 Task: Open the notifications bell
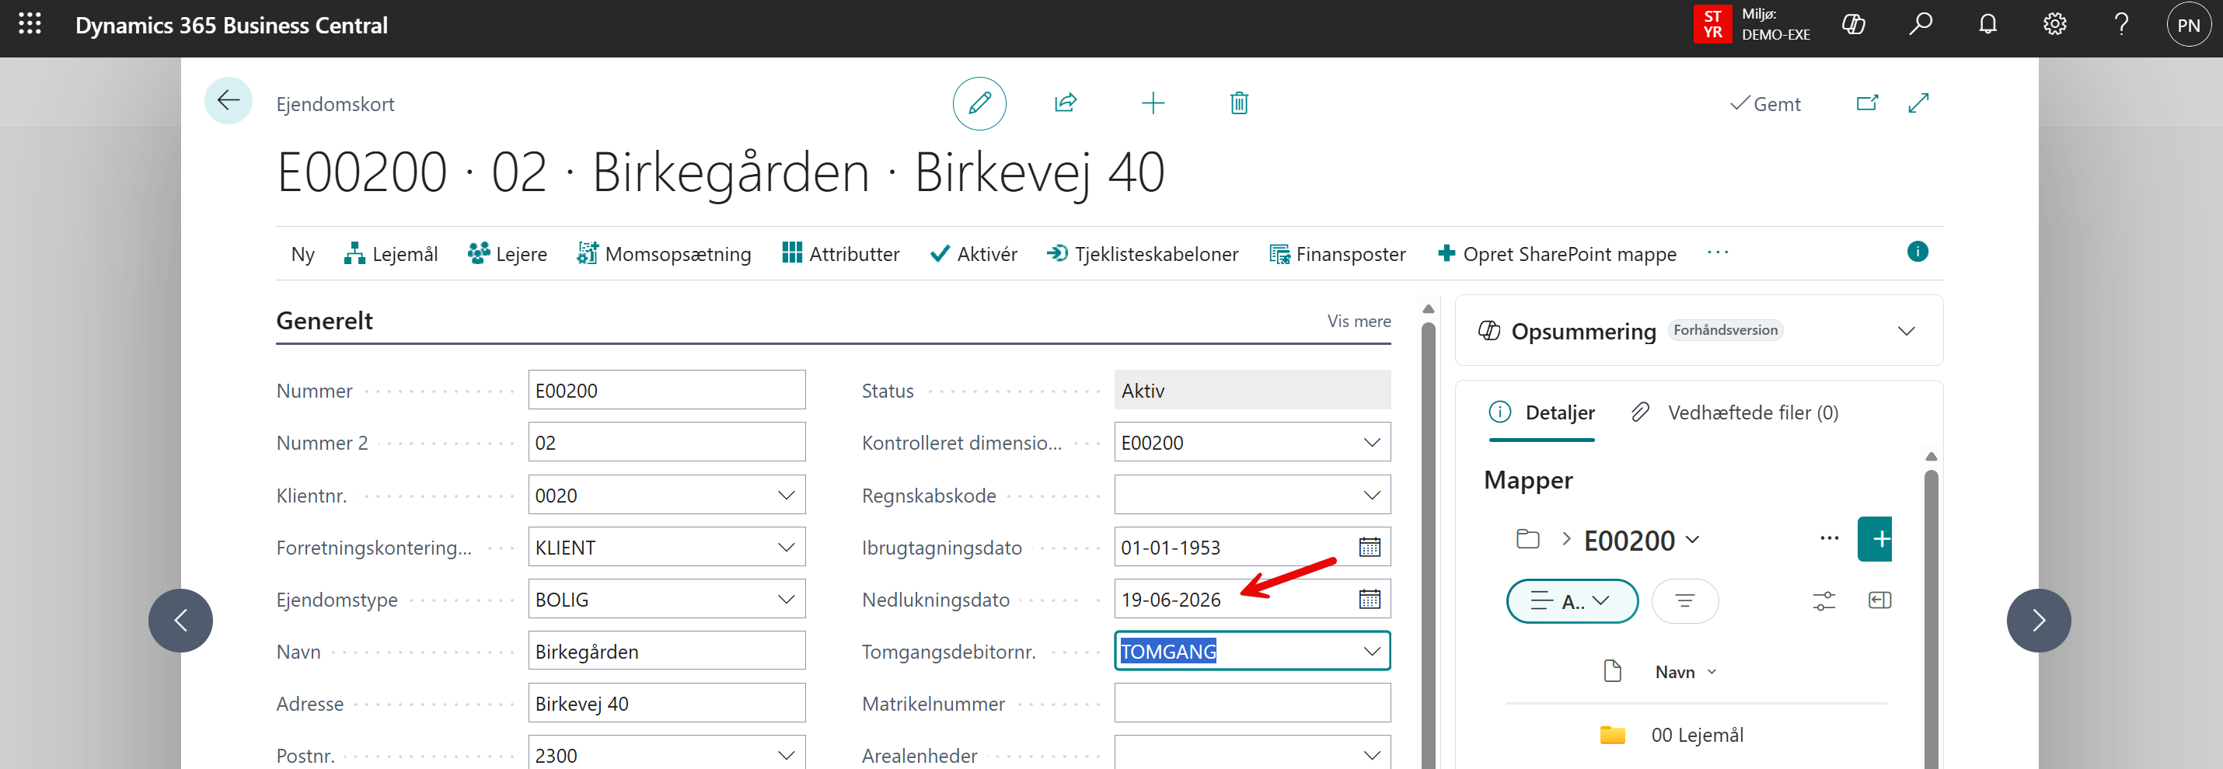tap(1987, 24)
